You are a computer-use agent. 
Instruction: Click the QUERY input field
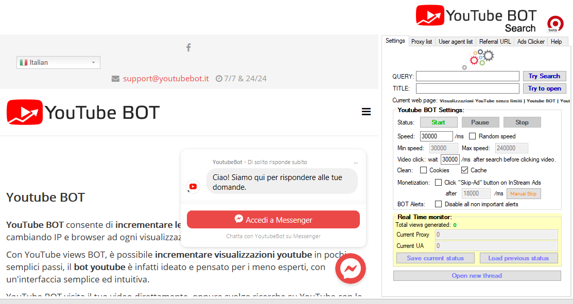point(467,76)
